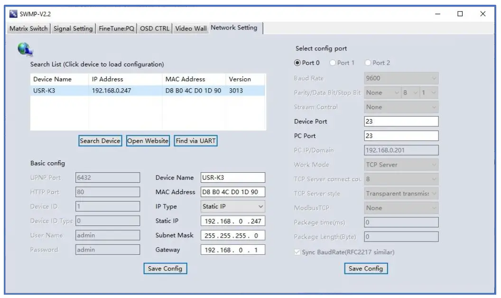The height and width of the screenshot is (298, 501).
Task: Open the Data Bit 8 dropdown
Action: tap(410, 93)
